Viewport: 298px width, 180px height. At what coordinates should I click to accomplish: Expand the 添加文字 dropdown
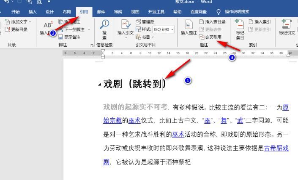[30, 21]
